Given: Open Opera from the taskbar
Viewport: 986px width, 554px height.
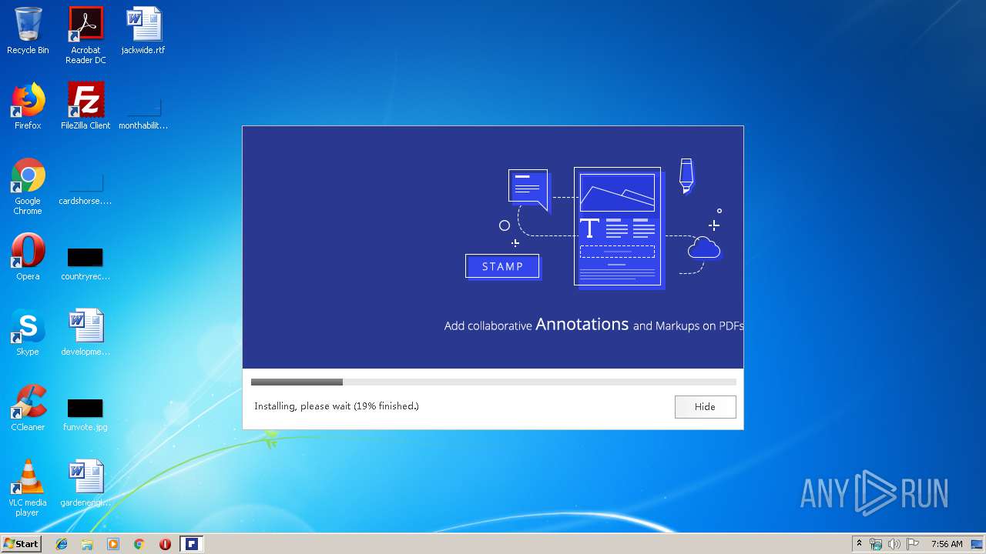Looking at the screenshot, I should [x=165, y=544].
